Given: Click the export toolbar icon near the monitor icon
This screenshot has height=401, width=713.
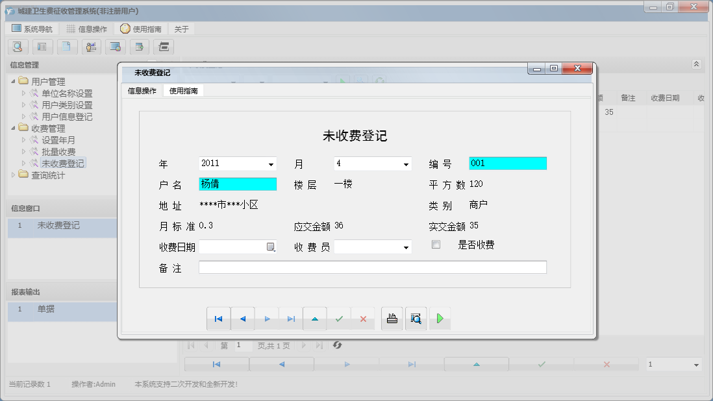Looking at the screenshot, I should (139, 47).
